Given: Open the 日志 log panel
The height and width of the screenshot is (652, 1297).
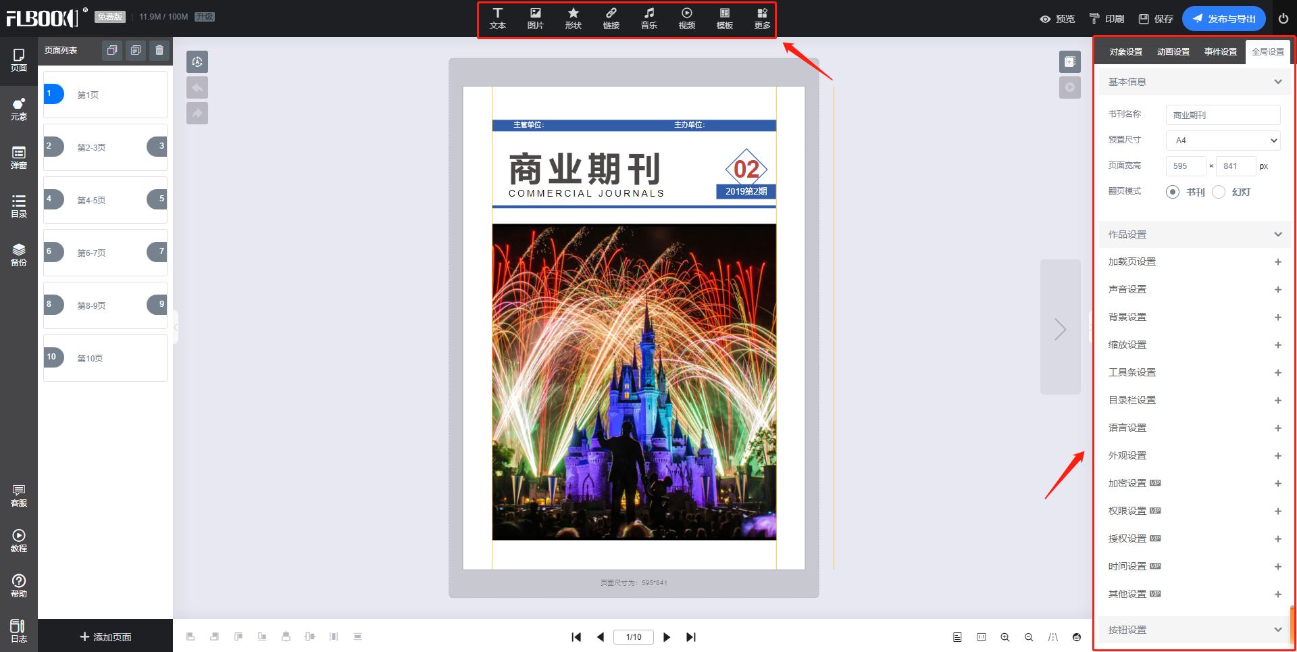Looking at the screenshot, I should pos(19,632).
